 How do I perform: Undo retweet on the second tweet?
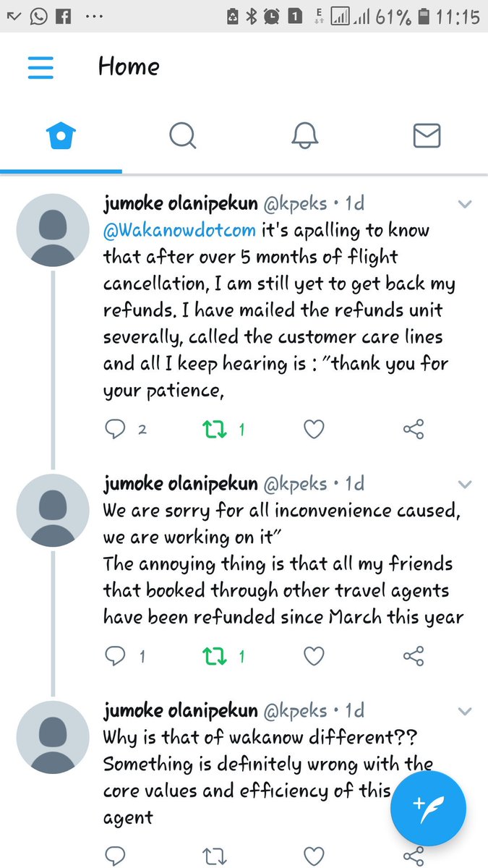pos(213,656)
